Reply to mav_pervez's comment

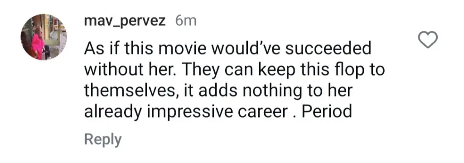tap(103, 139)
